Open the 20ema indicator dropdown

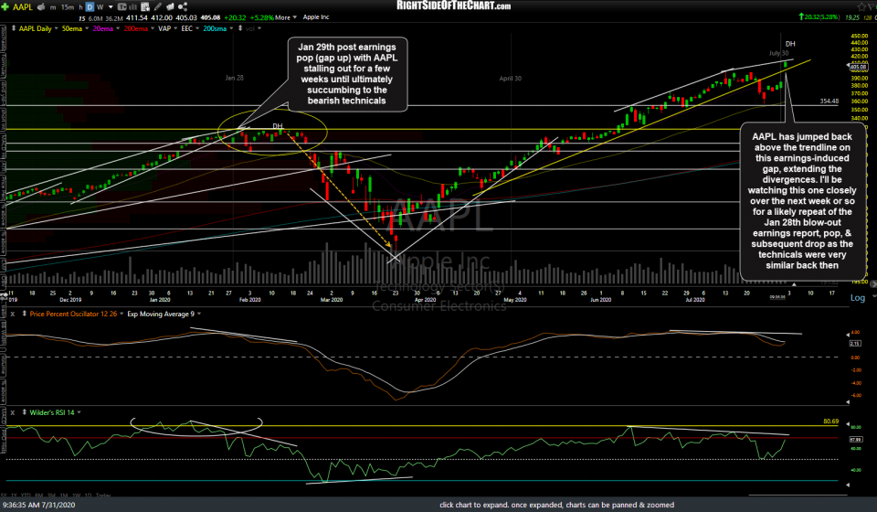[118, 28]
